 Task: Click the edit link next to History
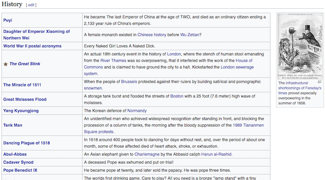point(31,5)
